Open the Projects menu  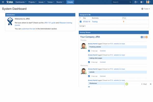tap(32, 2)
